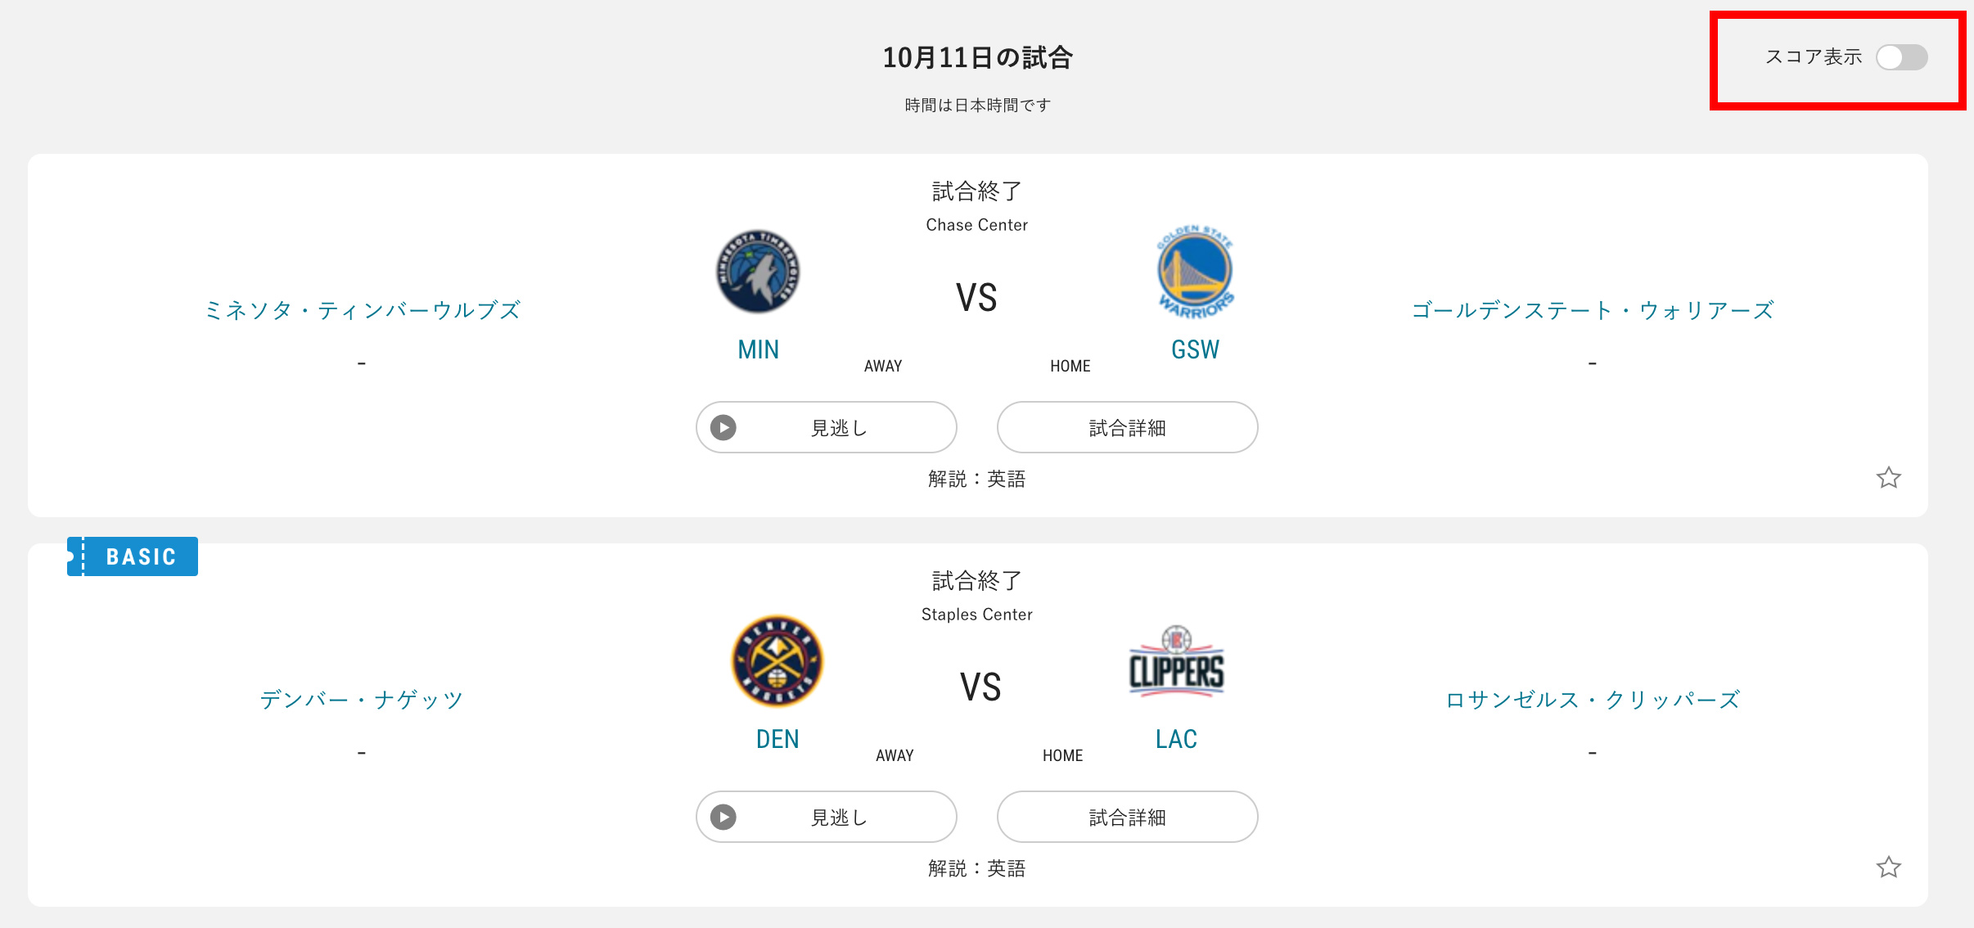Favorite the MIN vs GSW game star

click(x=1889, y=477)
